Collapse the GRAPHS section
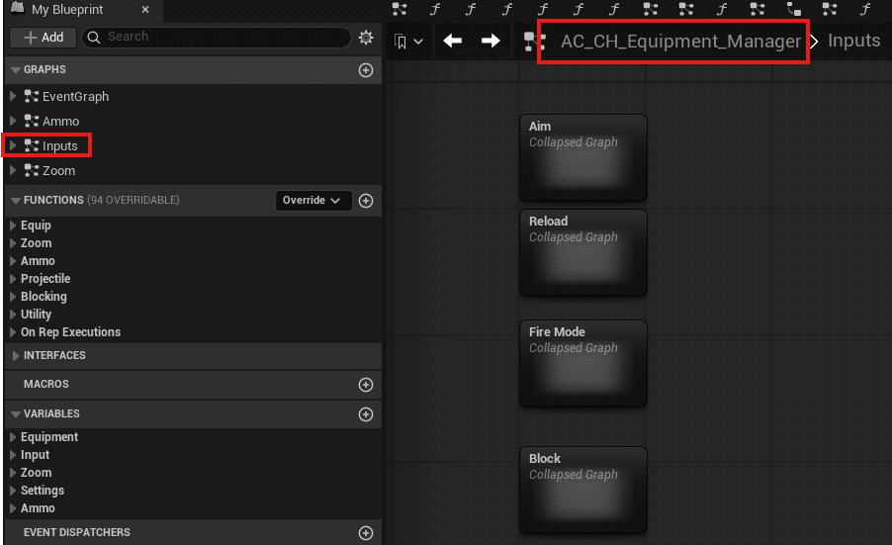This screenshot has width=892, height=545. [16, 70]
